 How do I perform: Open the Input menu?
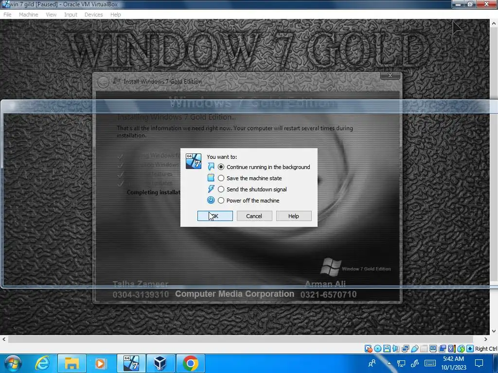[x=71, y=15]
